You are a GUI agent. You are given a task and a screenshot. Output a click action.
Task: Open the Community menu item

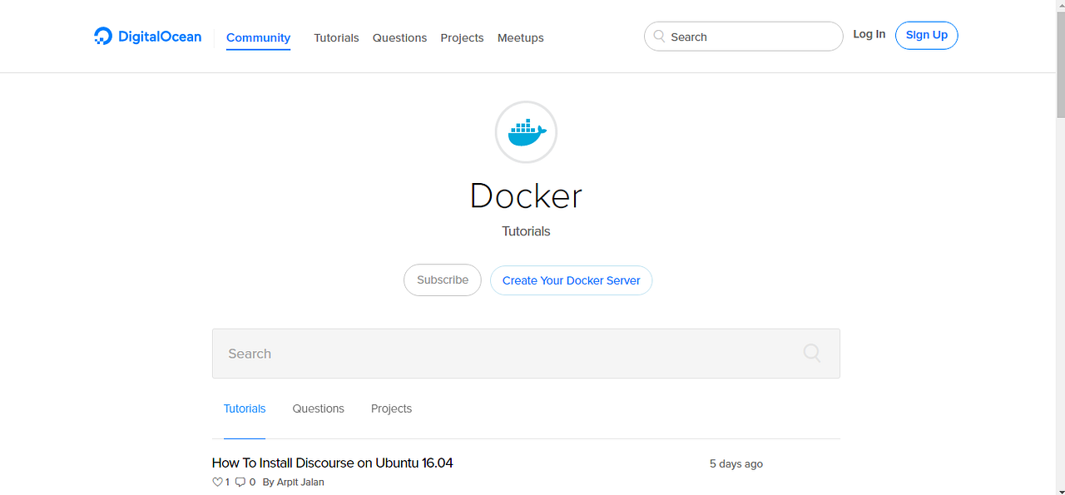coord(258,37)
